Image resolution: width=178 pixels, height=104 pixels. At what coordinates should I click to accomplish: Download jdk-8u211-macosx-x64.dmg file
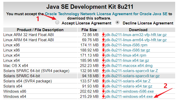coord(129,66)
